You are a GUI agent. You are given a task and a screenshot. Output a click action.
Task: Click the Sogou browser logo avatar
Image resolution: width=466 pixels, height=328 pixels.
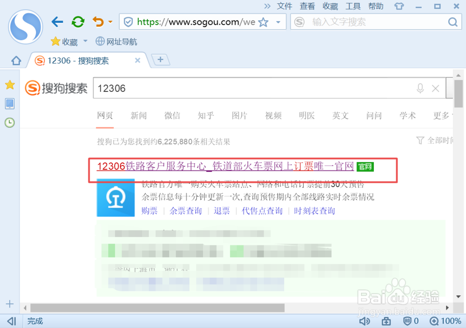click(x=26, y=27)
